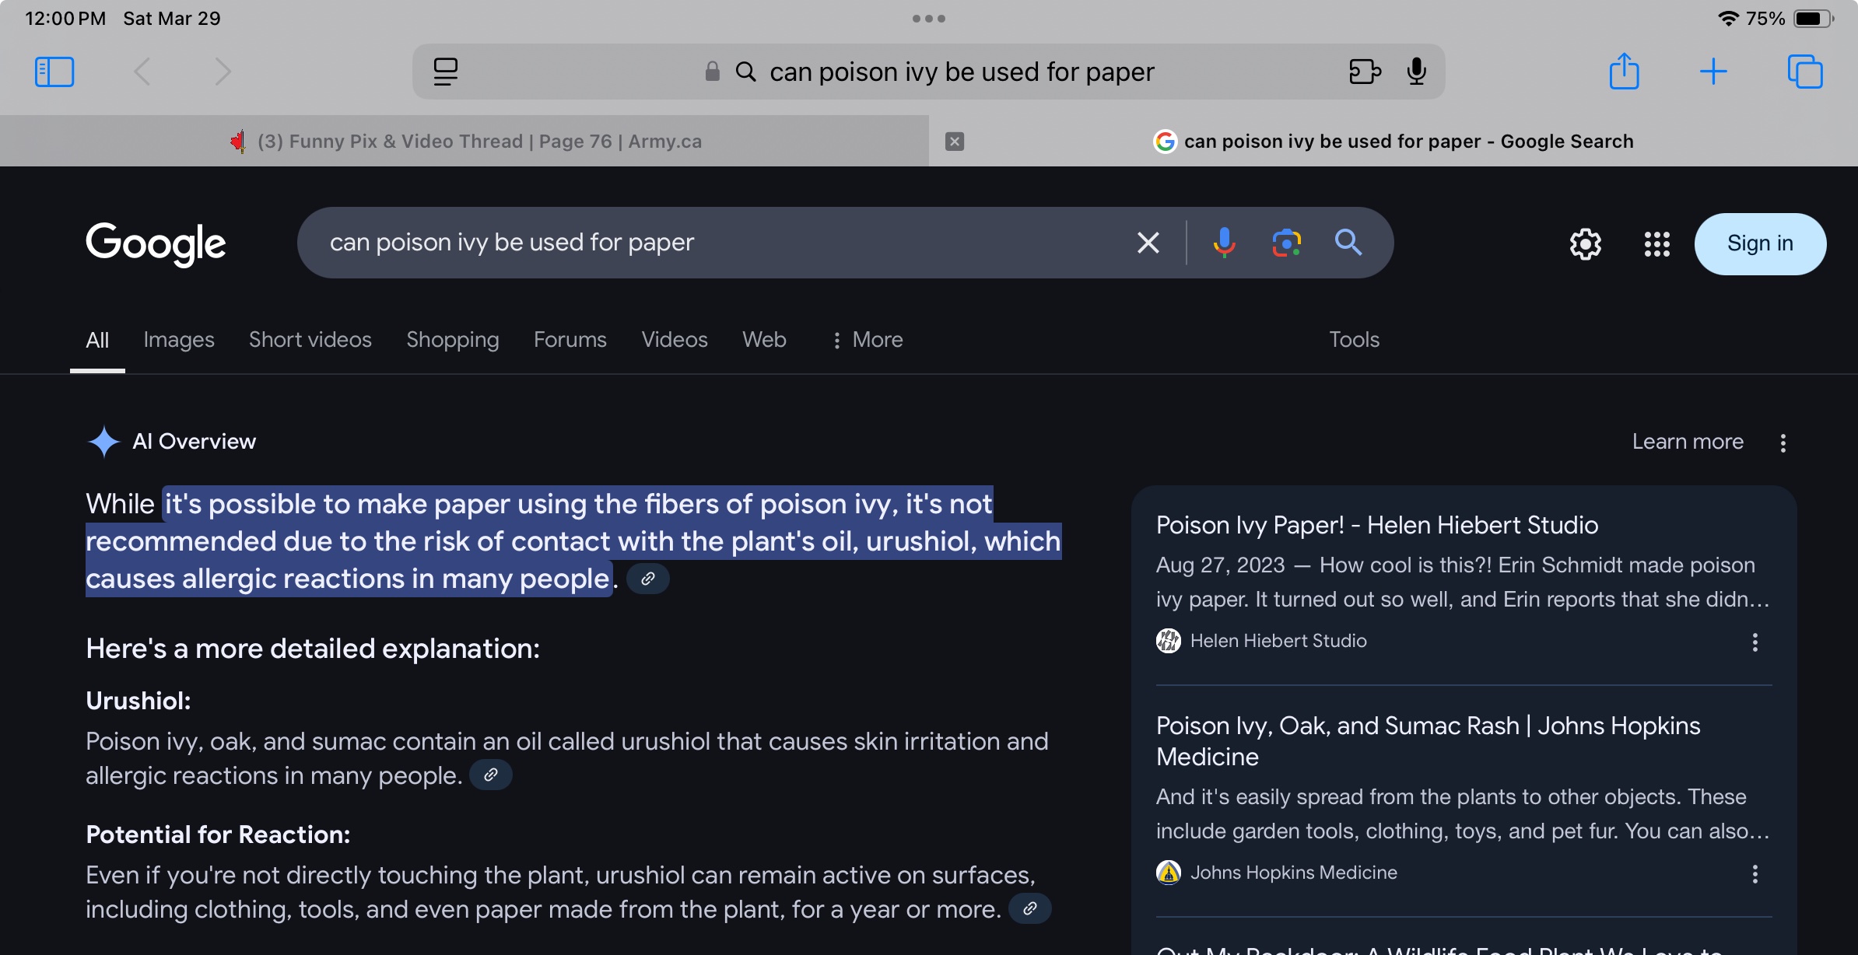
Task: Show the tab overview
Action: point(1805,72)
